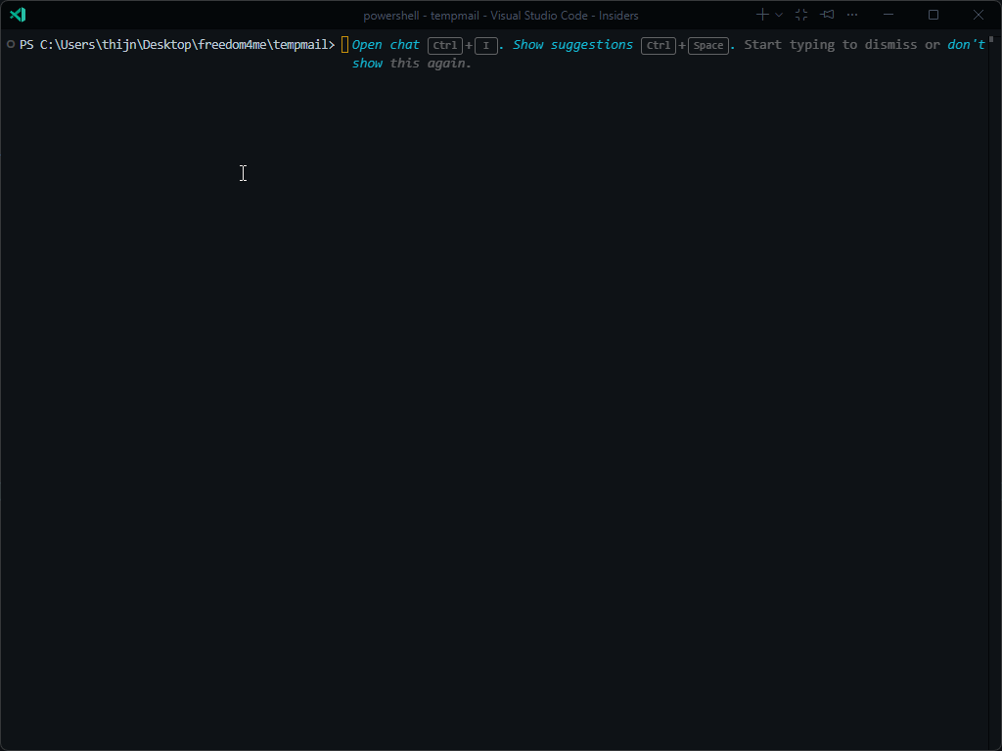Click the move terminal icon in title bar
The height and width of the screenshot is (751, 1002).
coord(828,15)
